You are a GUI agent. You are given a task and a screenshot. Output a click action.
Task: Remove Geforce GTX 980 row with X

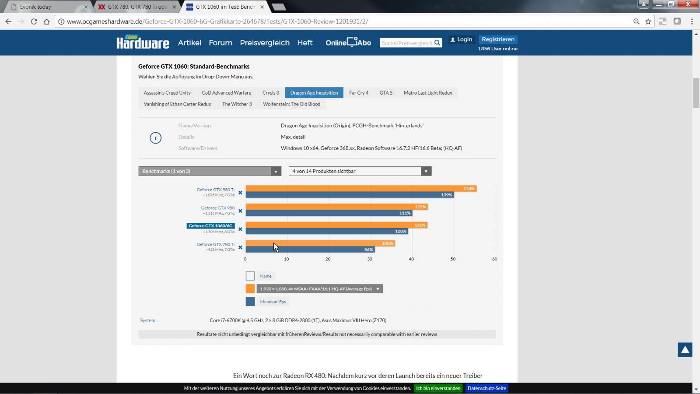[240, 211]
